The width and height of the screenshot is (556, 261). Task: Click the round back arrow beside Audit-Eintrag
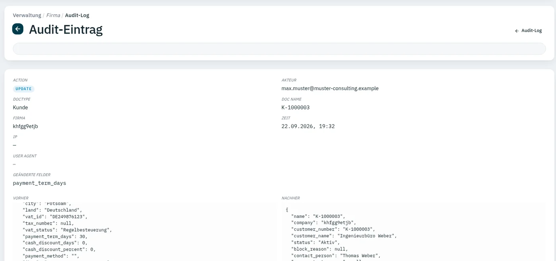(18, 29)
